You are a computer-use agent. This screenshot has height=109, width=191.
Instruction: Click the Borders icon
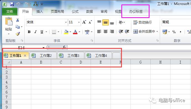point(54,32)
